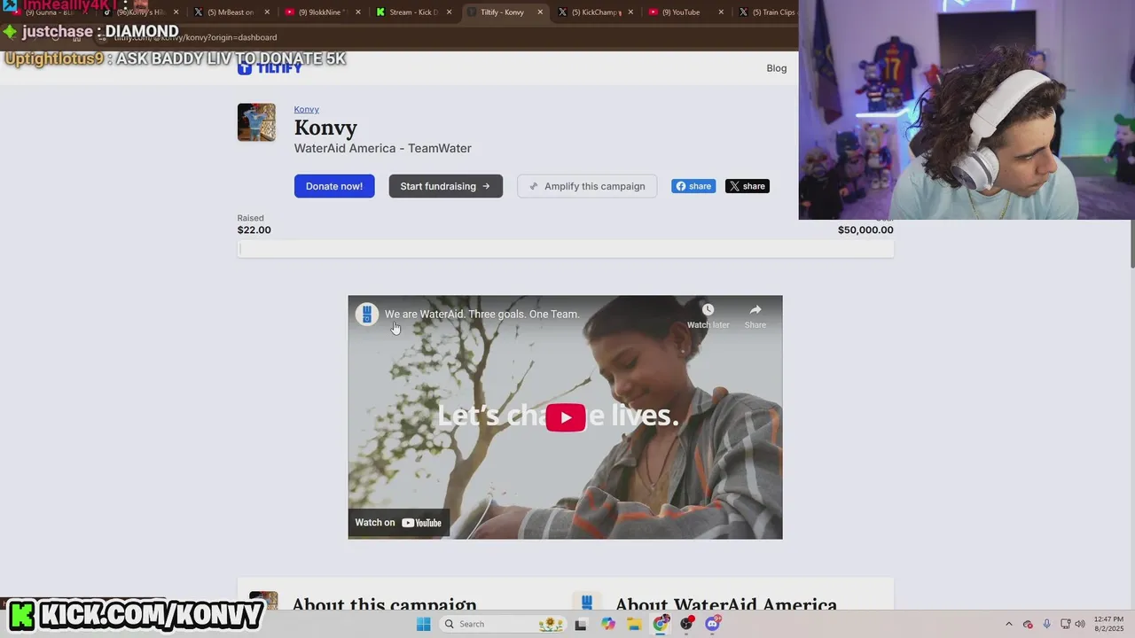Close the Stream - Kick tab
Image resolution: width=1135 pixels, height=638 pixels.
tap(450, 12)
